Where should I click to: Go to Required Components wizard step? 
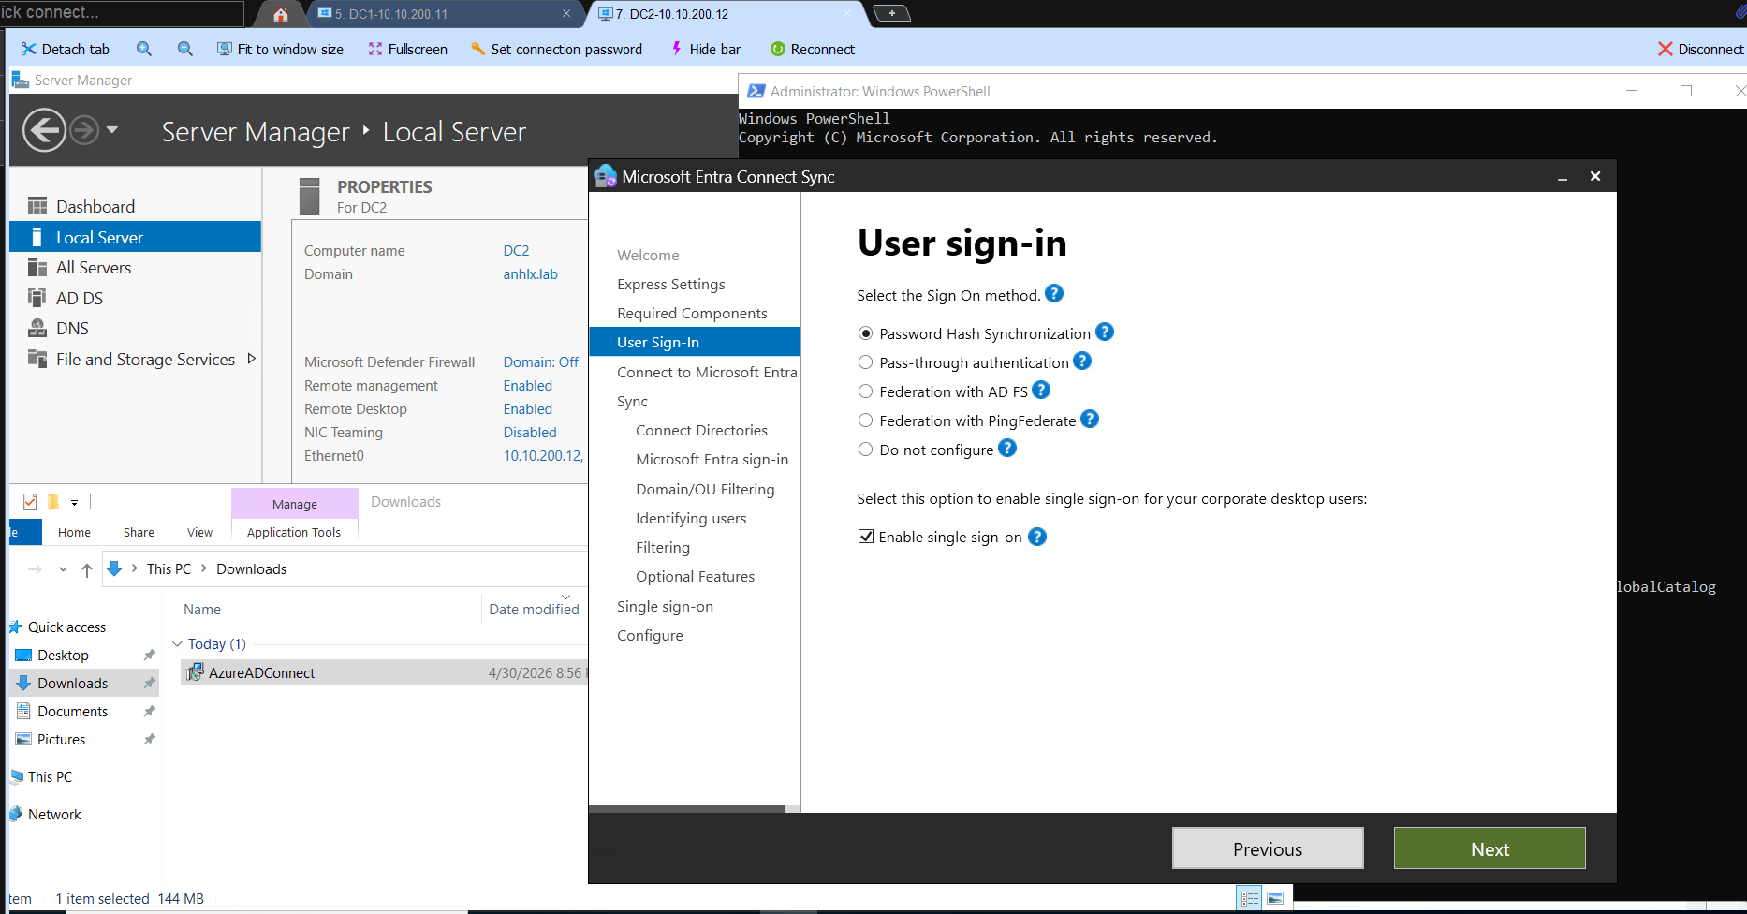pyautogui.click(x=692, y=314)
